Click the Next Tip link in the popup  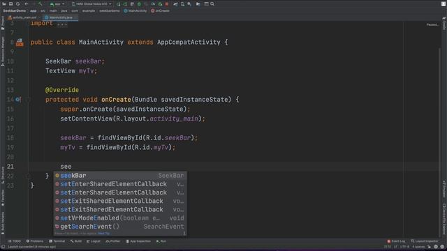pos(103,234)
